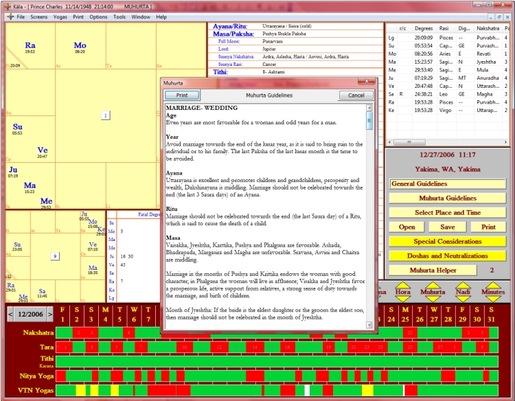
Task: Open the Window menu
Action: 141,16
